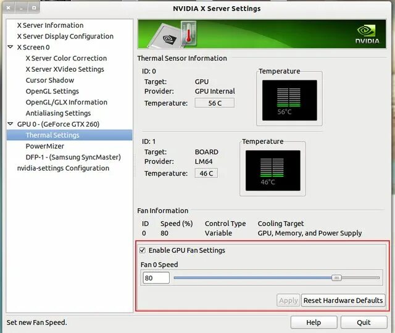Open nvidia-settings Configuration
This screenshot has width=395, height=333.
click(x=63, y=168)
